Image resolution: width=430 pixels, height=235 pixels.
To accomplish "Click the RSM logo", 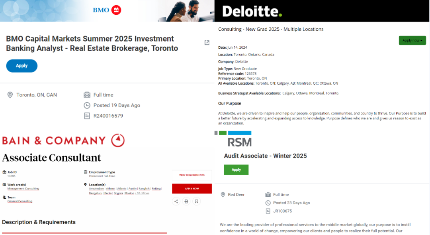I will click(239, 142).
